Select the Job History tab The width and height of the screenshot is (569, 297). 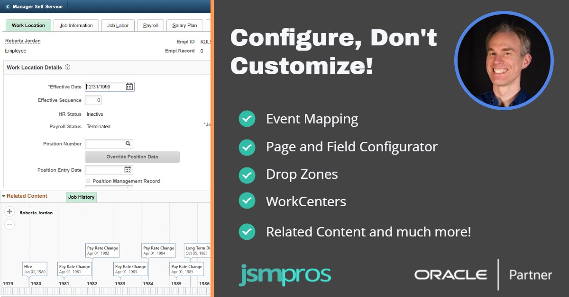pyautogui.click(x=81, y=197)
